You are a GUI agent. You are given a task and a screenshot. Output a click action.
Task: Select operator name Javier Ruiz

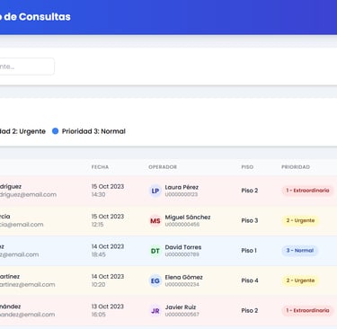click(x=181, y=307)
